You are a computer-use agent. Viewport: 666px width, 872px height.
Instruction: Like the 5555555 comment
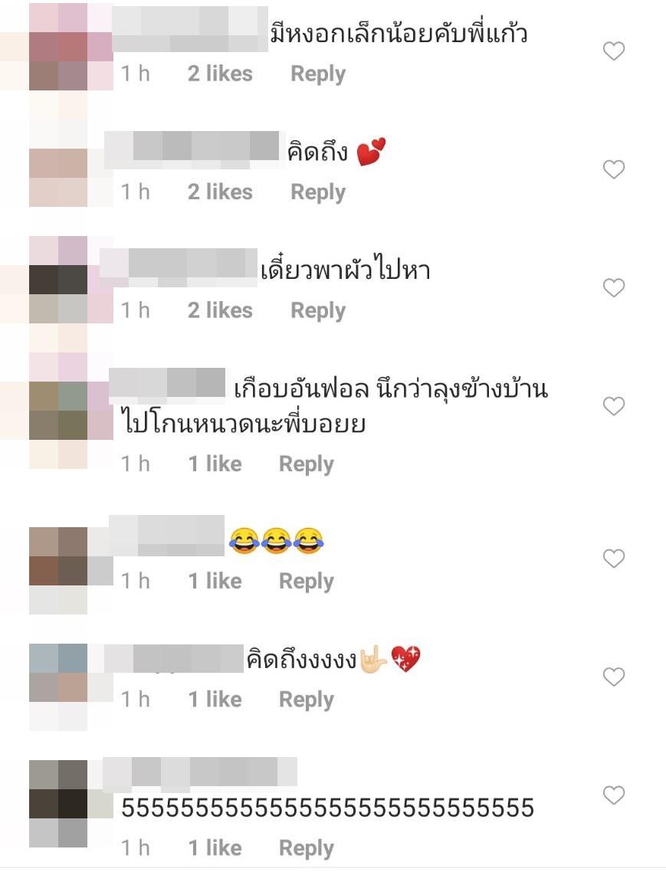click(x=614, y=795)
